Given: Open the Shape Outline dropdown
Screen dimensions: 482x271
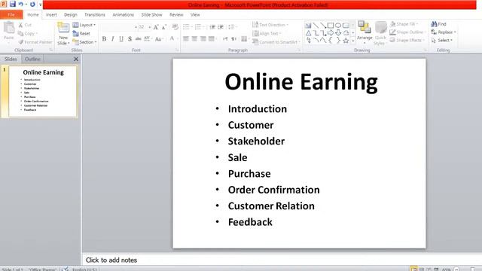Looking at the screenshot, I should pos(407,32).
